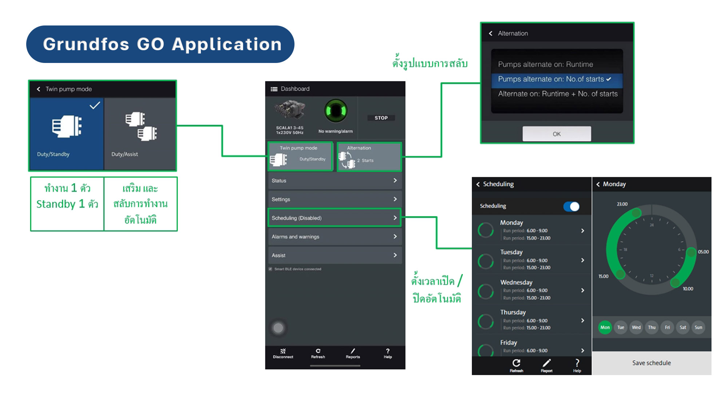Viewport: 728px width, 393px height.
Task: Open Help from Scheduling bottom bar
Action: pyautogui.click(x=577, y=365)
